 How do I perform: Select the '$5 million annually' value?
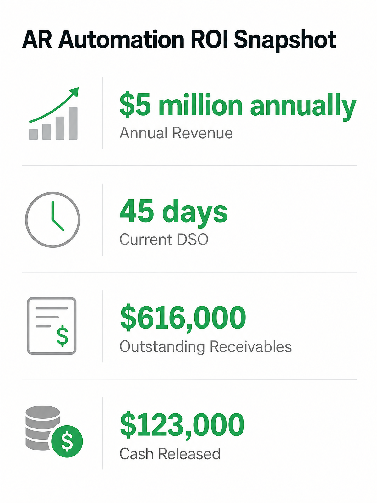[x=238, y=106]
